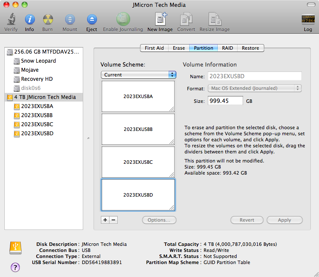Screen dimensions: 319x277
Task: Switch to the RAID tab
Action: [x=228, y=48]
